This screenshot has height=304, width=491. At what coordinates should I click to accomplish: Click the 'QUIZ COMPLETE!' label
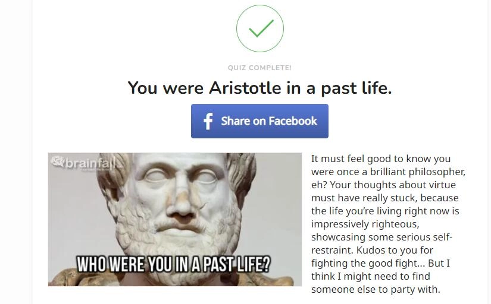coord(259,68)
